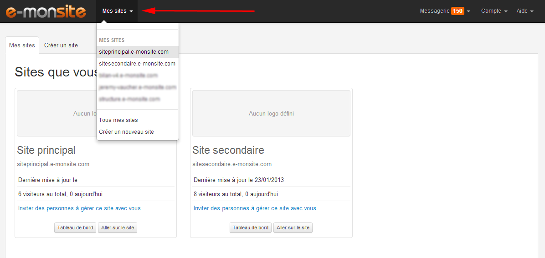Viewport: 545px width, 258px height.
Task: Invite people to manage Site principal
Action: point(80,208)
